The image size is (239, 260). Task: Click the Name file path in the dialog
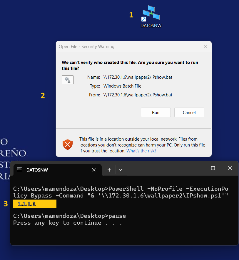pyautogui.click(x=138, y=77)
